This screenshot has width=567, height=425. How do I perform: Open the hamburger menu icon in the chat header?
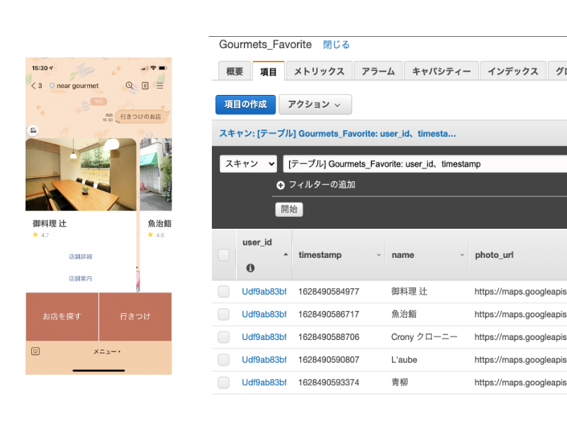(159, 86)
